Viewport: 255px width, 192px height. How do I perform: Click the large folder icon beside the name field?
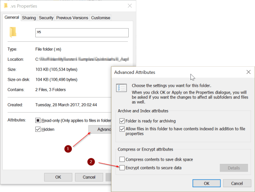coord(13,32)
